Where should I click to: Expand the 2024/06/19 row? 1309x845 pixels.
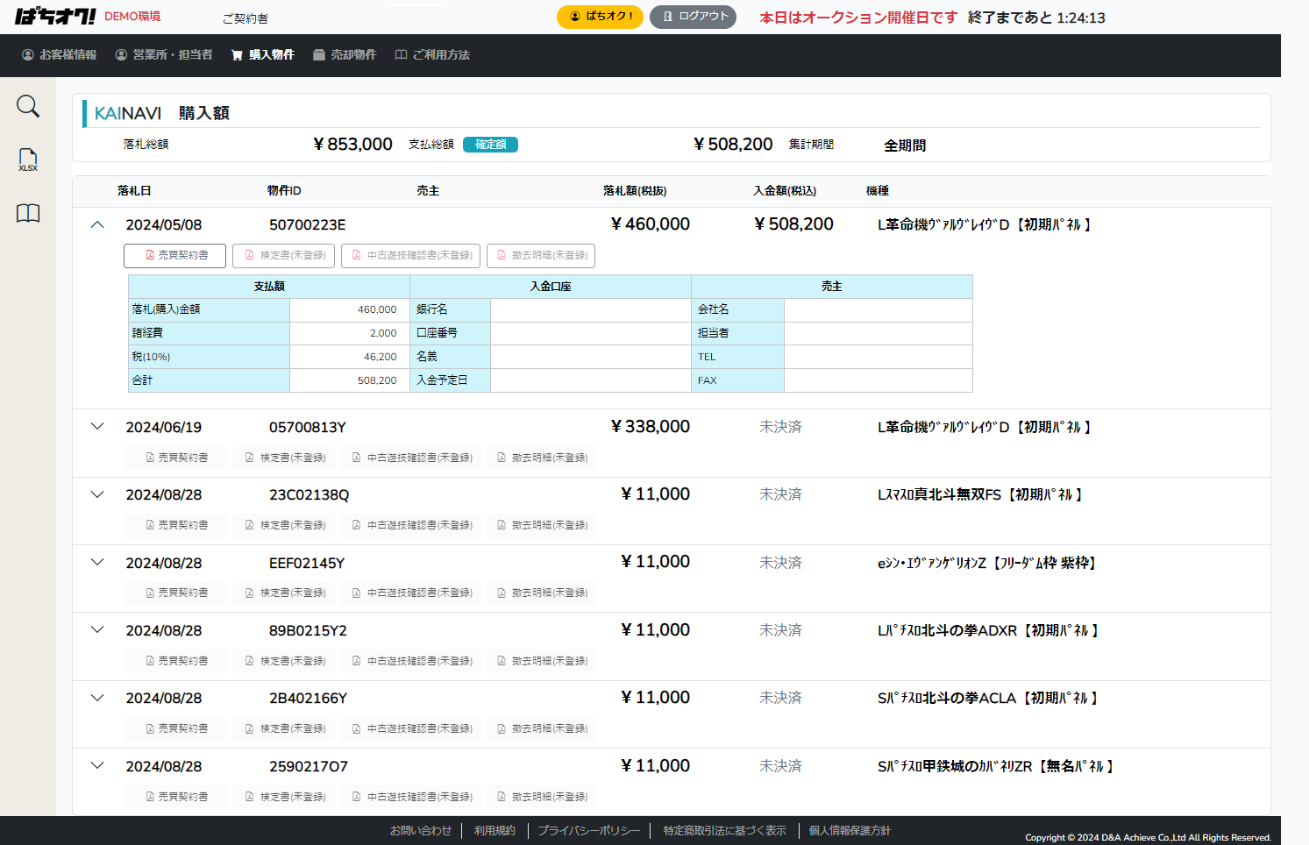pos(97,427)
